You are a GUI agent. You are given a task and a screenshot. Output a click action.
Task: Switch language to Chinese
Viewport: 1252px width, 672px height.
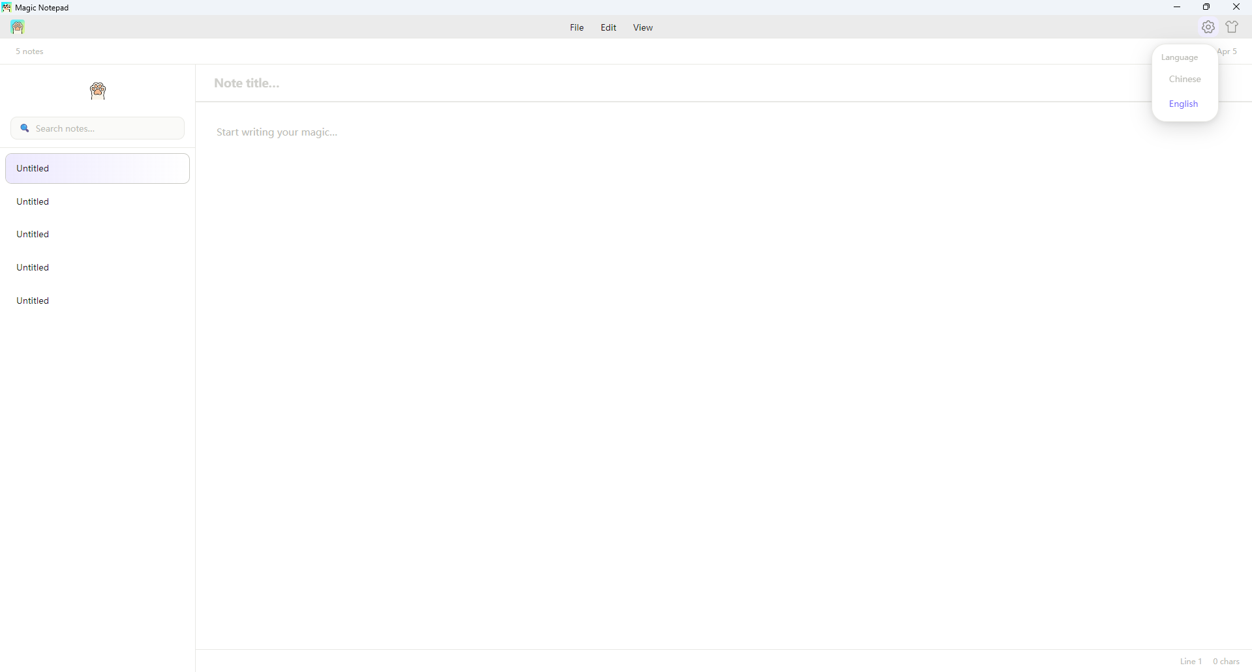coord(1185,79)
